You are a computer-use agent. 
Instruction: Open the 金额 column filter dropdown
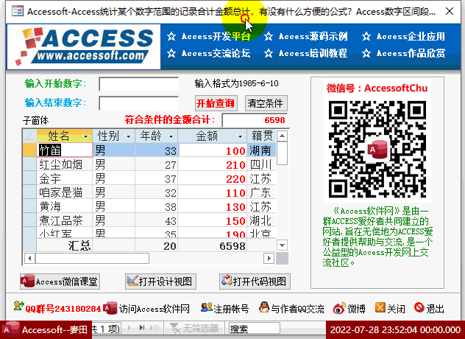point(240,136)
